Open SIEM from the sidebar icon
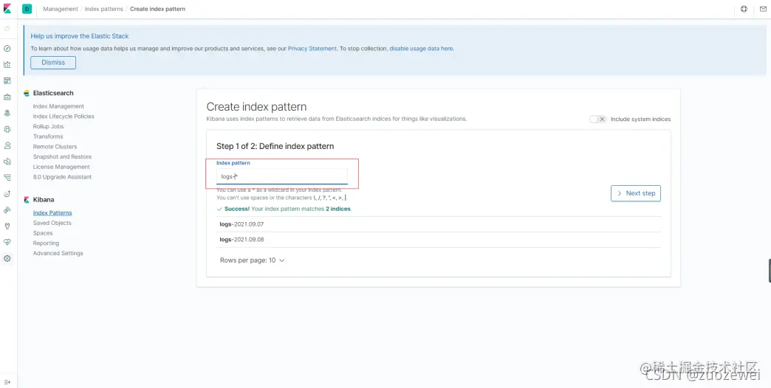771x388 pixels. (x=7, y=209)
